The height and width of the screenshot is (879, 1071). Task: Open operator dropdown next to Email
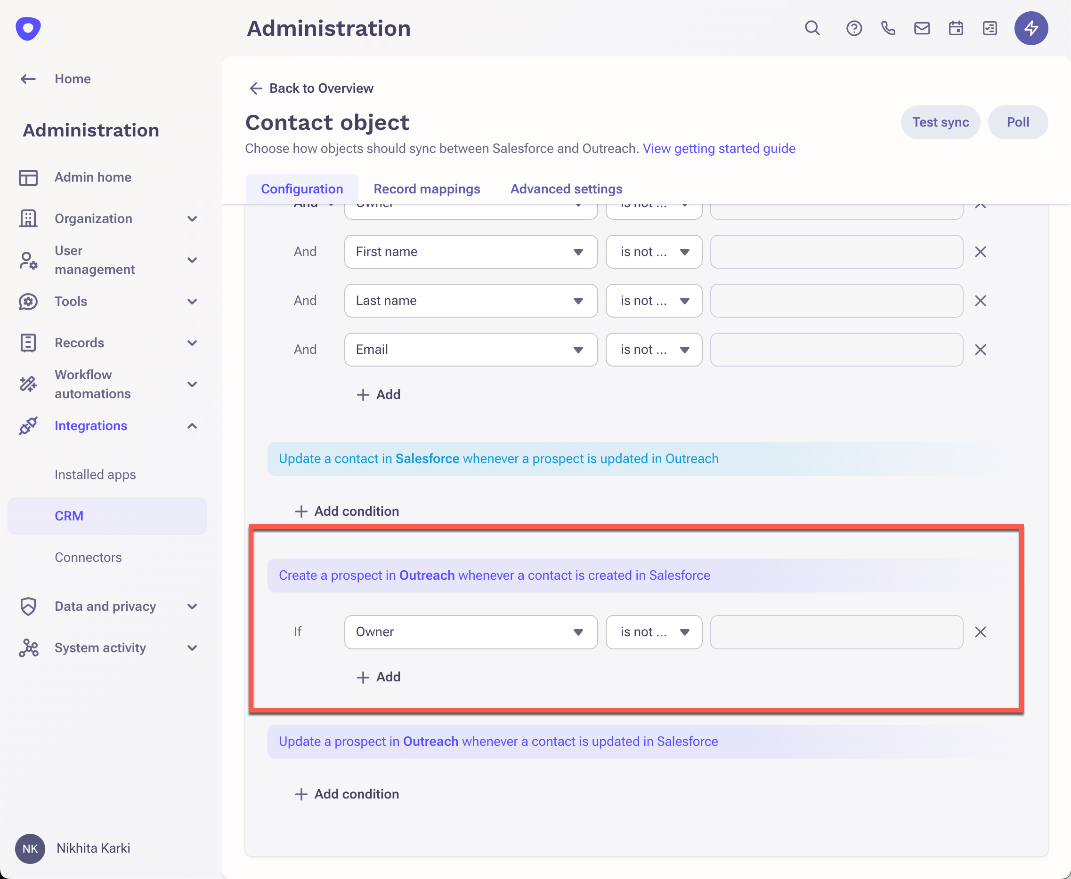[653, 349]
